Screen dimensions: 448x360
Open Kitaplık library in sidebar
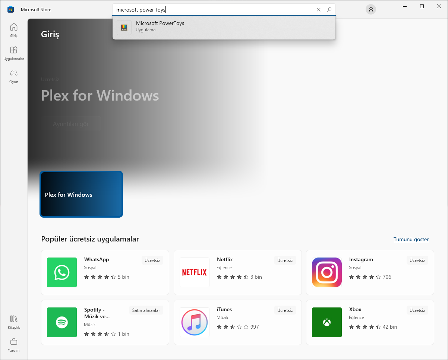14,322
